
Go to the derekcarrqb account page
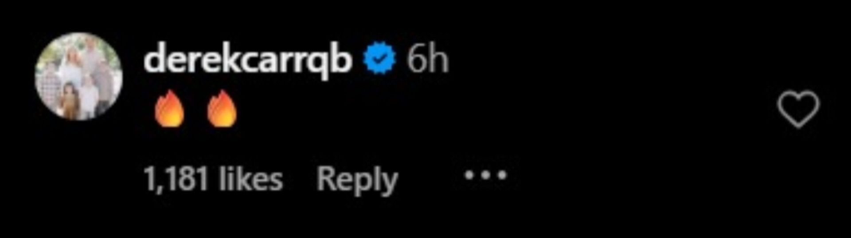point(248,60)
